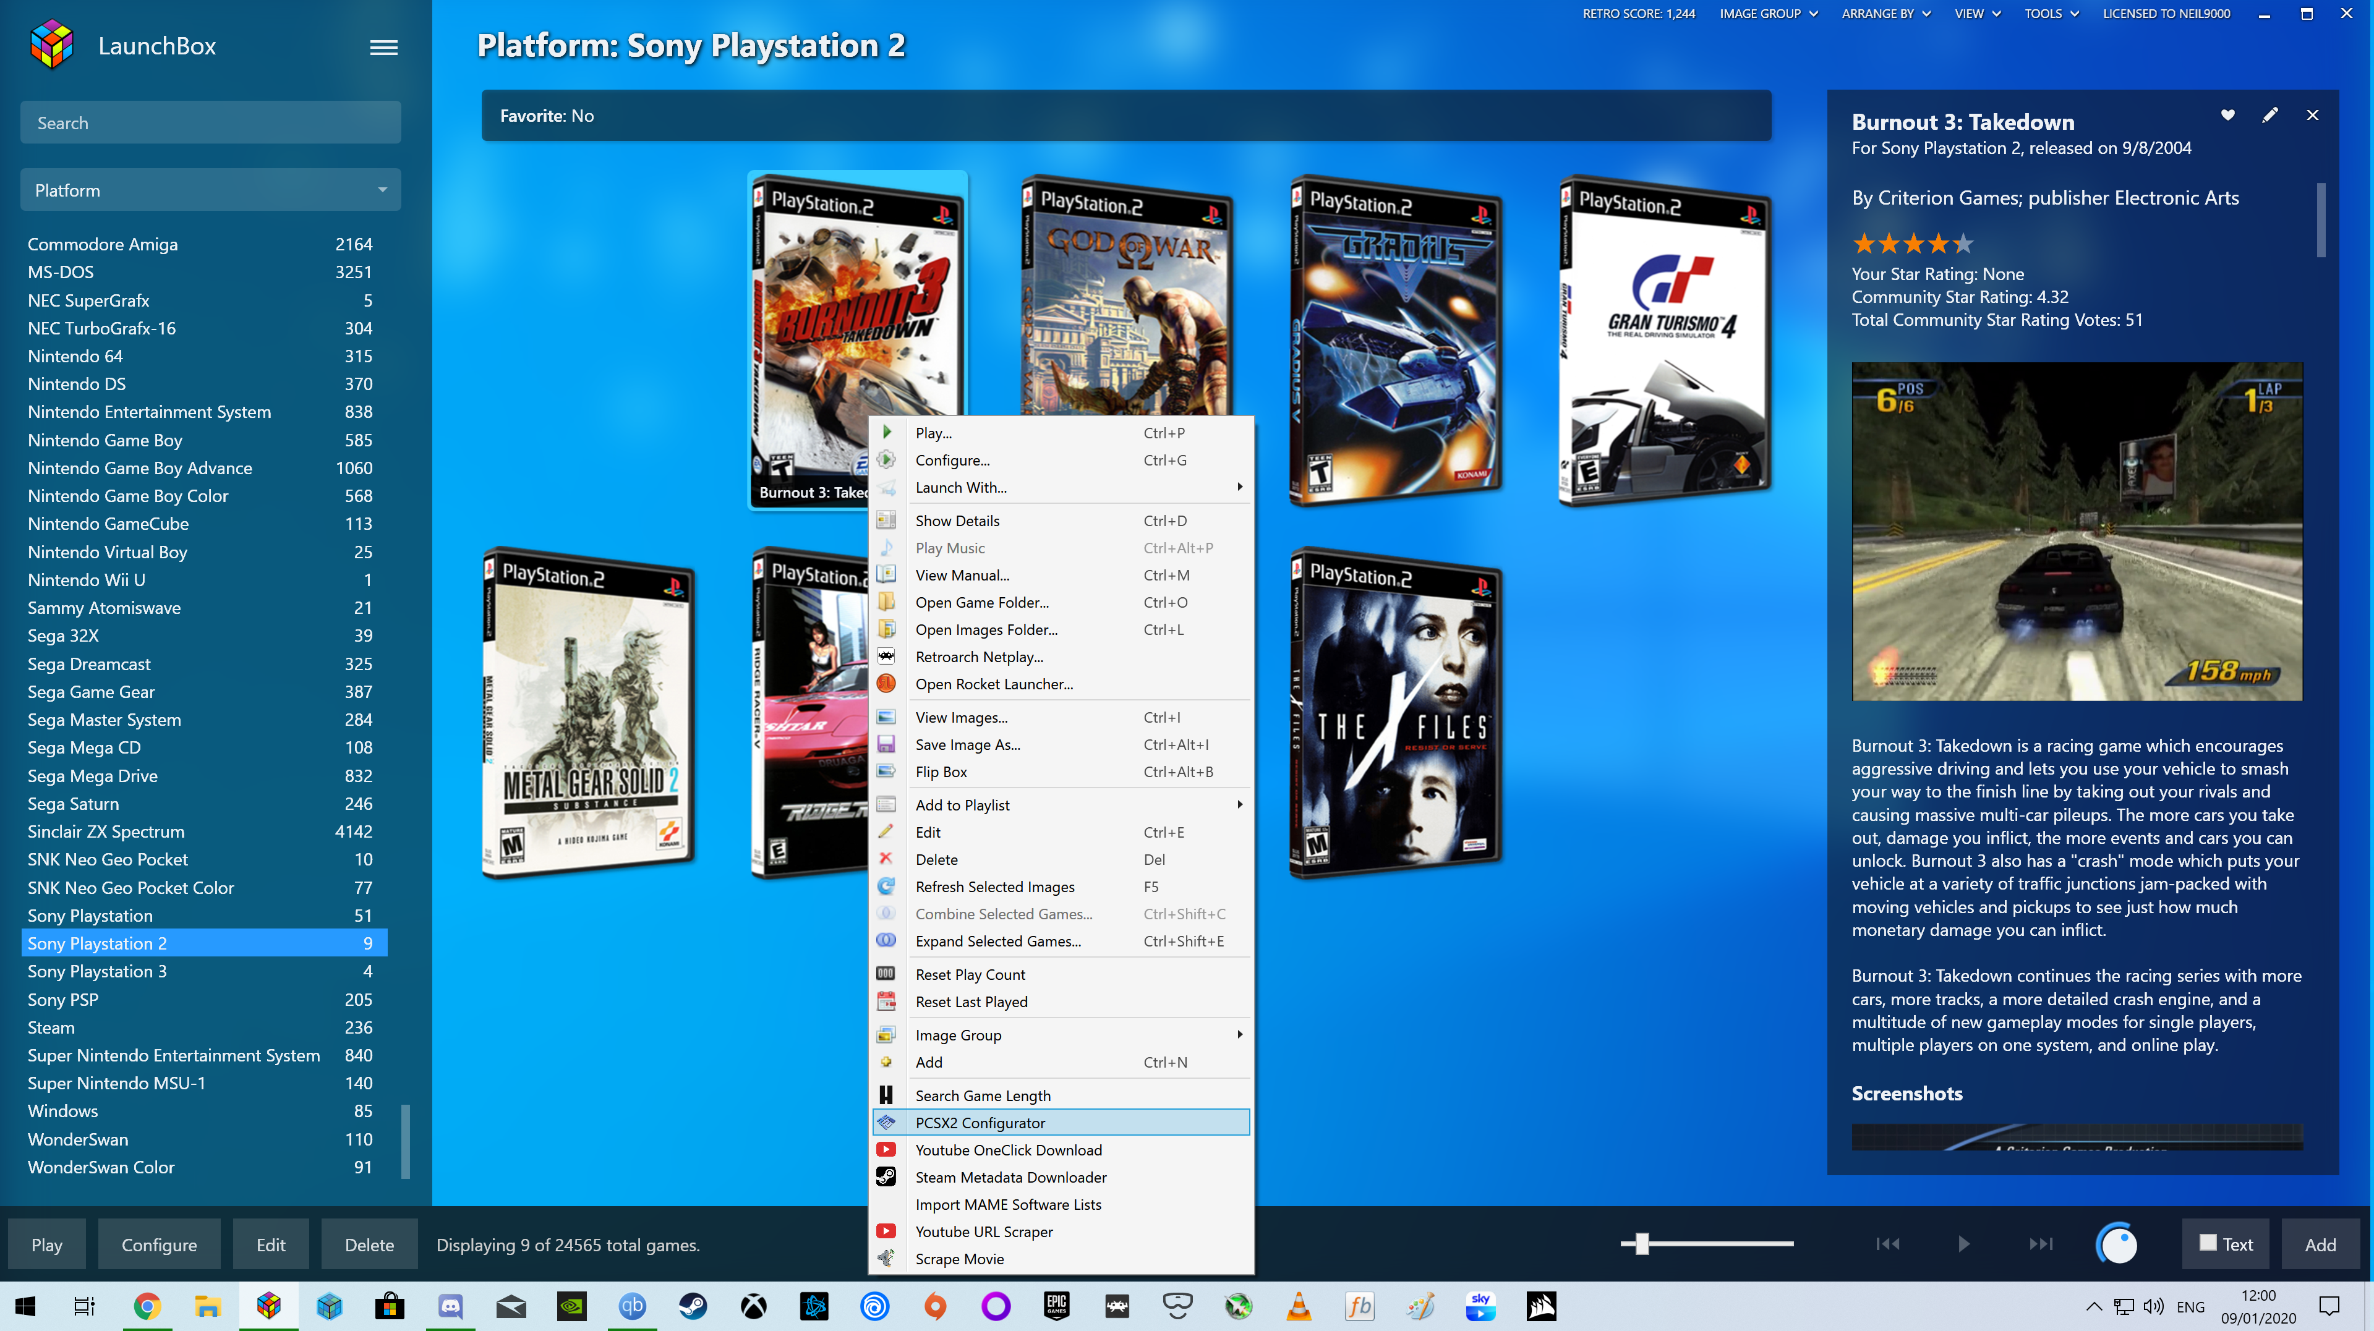Skip to previous music track
The width and height of the screenshot is (2374, 1331).
[x=1887, y=1244]
